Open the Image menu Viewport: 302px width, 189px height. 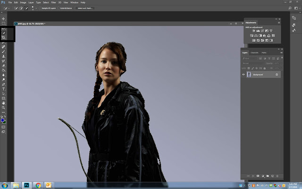coord(23,2)
